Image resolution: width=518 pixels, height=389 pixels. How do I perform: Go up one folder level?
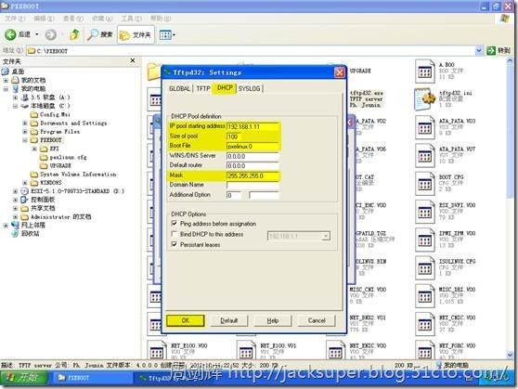(75, 34)
